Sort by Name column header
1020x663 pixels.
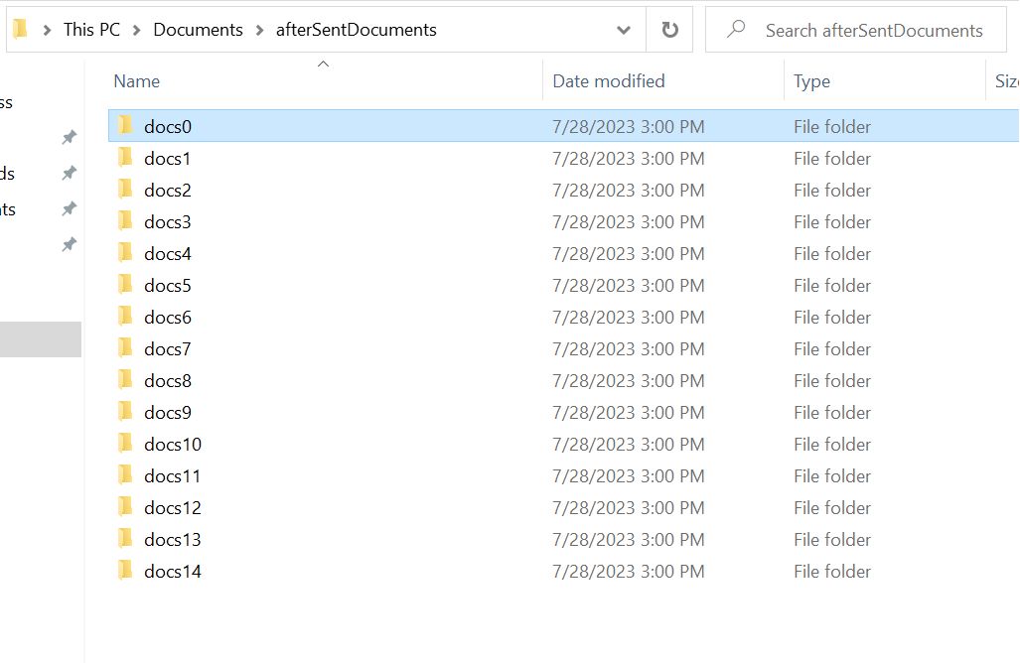coord(137,81)
